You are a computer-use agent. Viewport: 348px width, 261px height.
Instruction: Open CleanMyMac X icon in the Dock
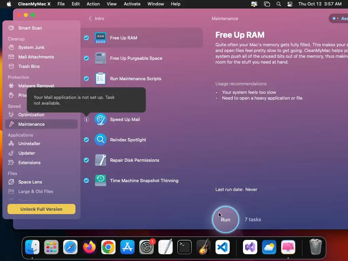(x=288, y=247)
